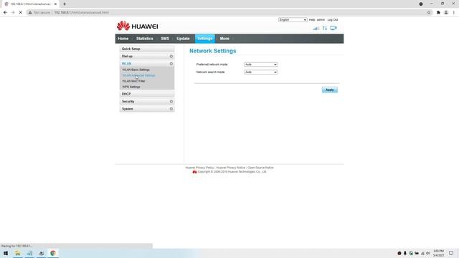The height and width of the screenshot is (258, 459).
Task: Open browser extensions puzzle icon
Action: point(438,13)
